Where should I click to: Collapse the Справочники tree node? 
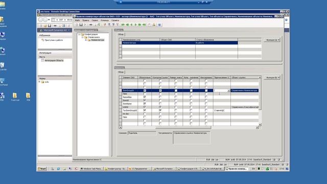(83, 37)
